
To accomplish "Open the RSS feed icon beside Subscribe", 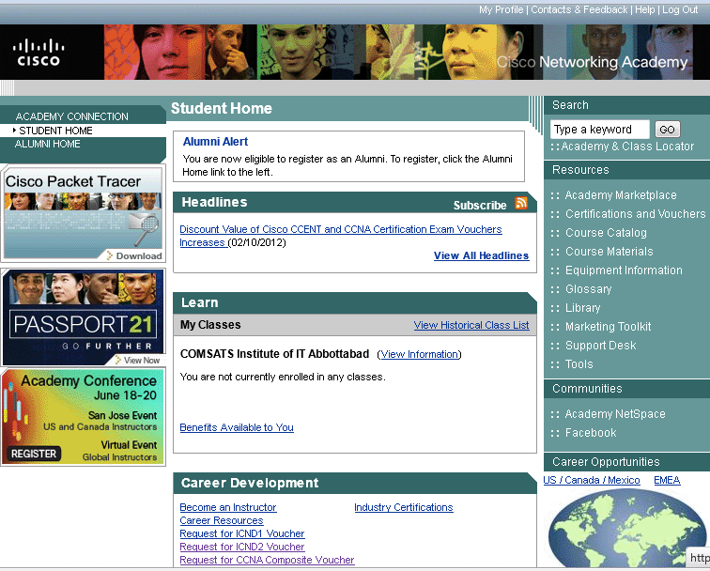I will (521, 203).
